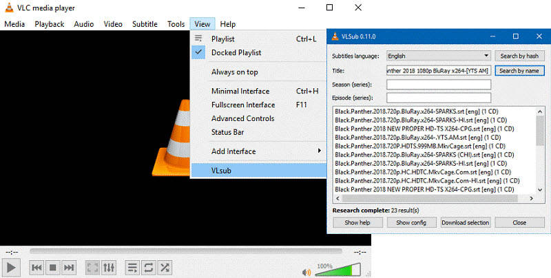Viewport: 551px width, 278px height.
Task: Skip to next media track
Action: 69,268
